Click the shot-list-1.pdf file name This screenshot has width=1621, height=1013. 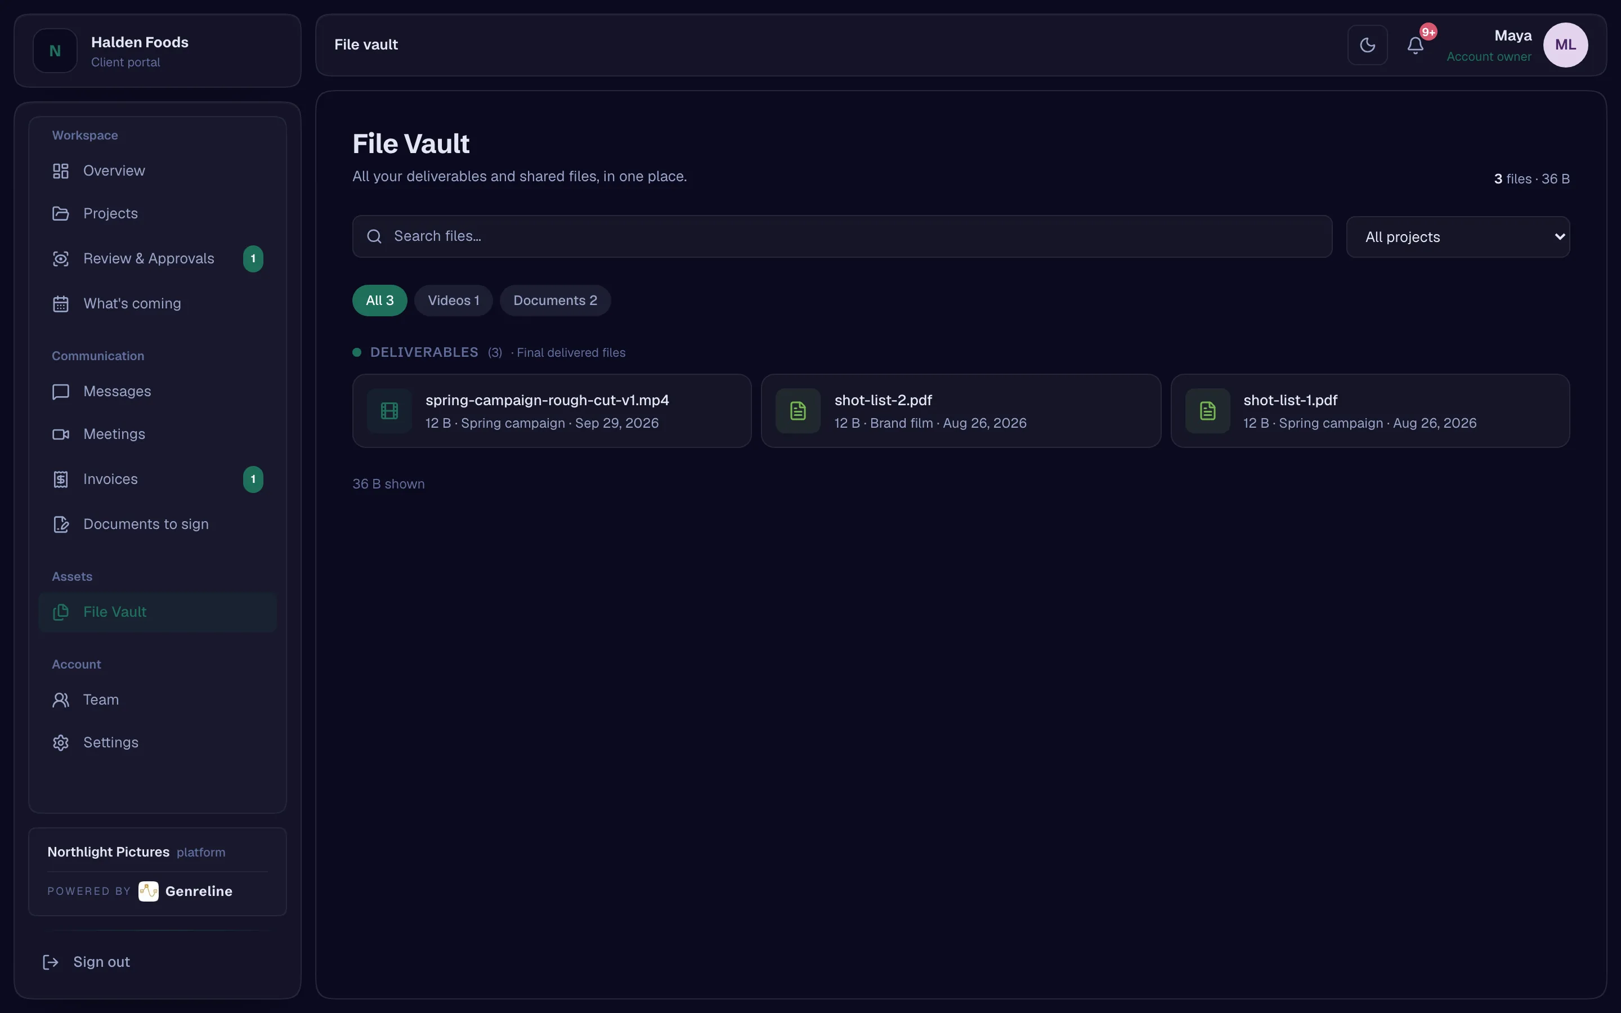point(1290,400)
